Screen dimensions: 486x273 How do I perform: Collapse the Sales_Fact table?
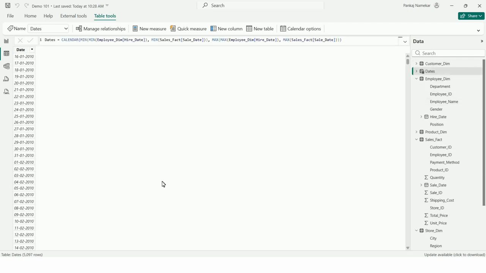click(417, 140)
